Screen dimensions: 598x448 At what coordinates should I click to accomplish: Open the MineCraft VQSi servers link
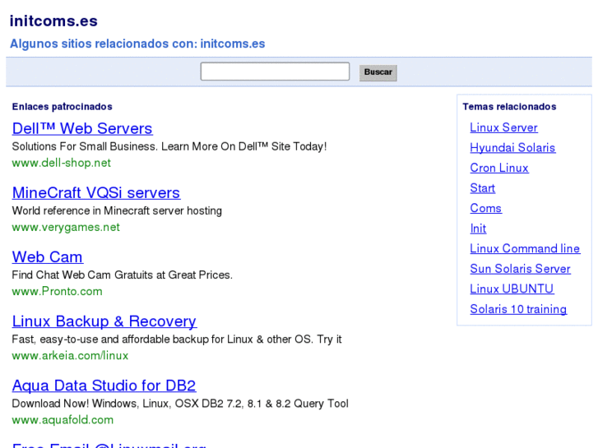pos(96,192)
